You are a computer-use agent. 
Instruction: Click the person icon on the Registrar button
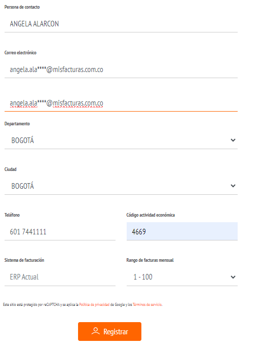pyautogui.click(x=96, y=331)
